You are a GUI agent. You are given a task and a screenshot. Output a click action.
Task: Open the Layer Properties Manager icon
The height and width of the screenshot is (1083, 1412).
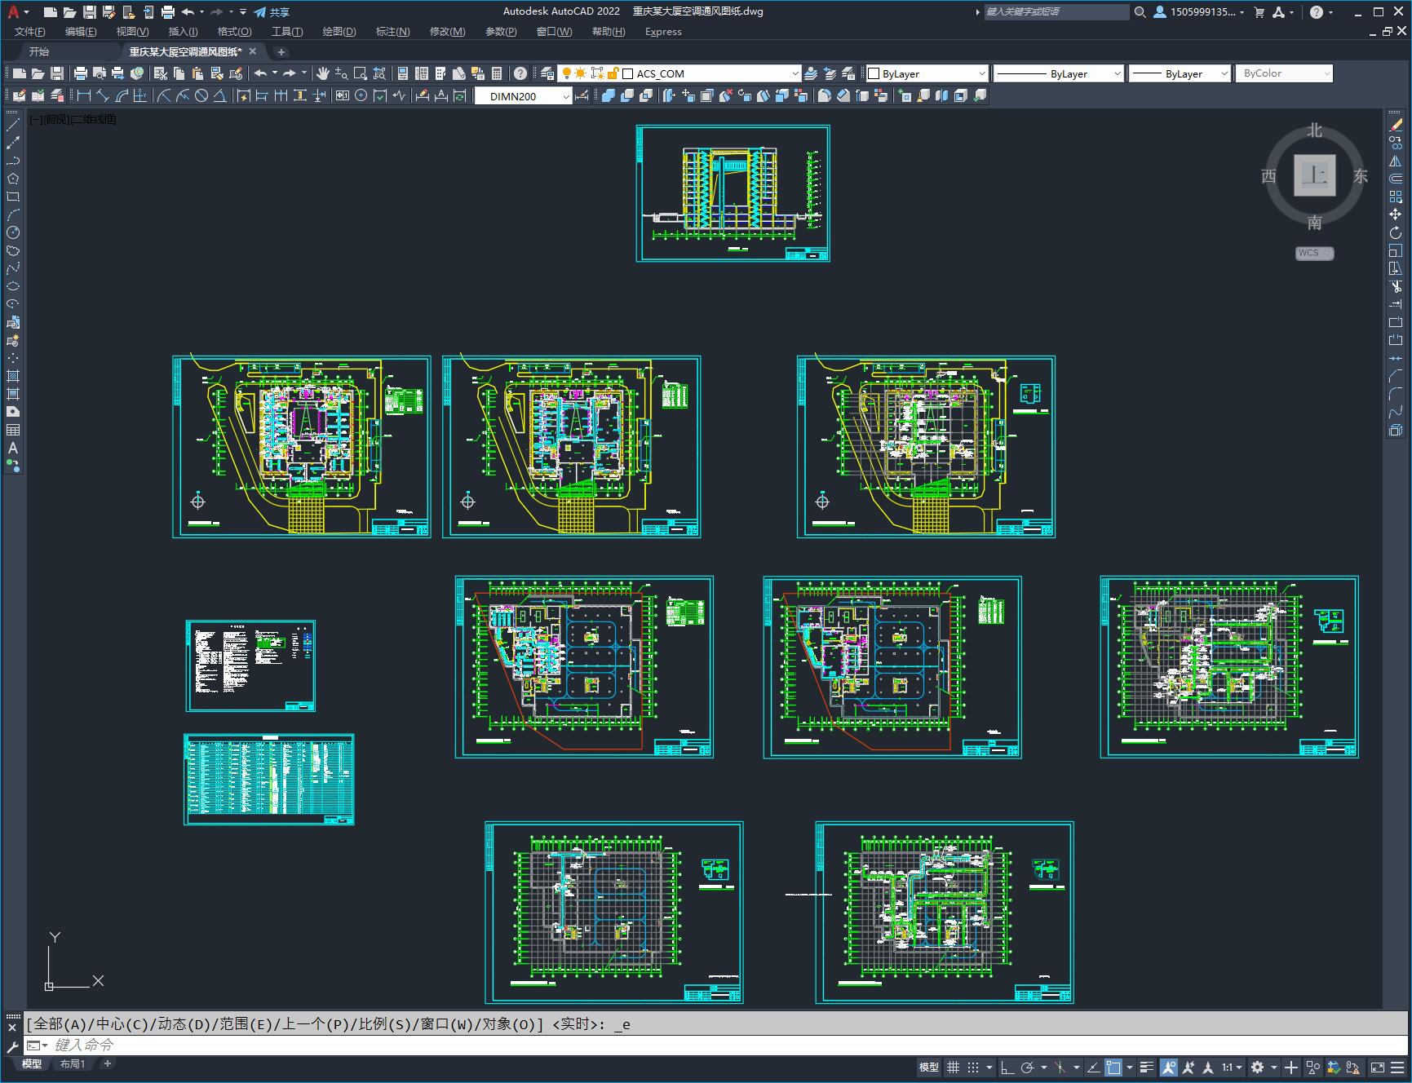pyautogui.click(x=547, y=73)
